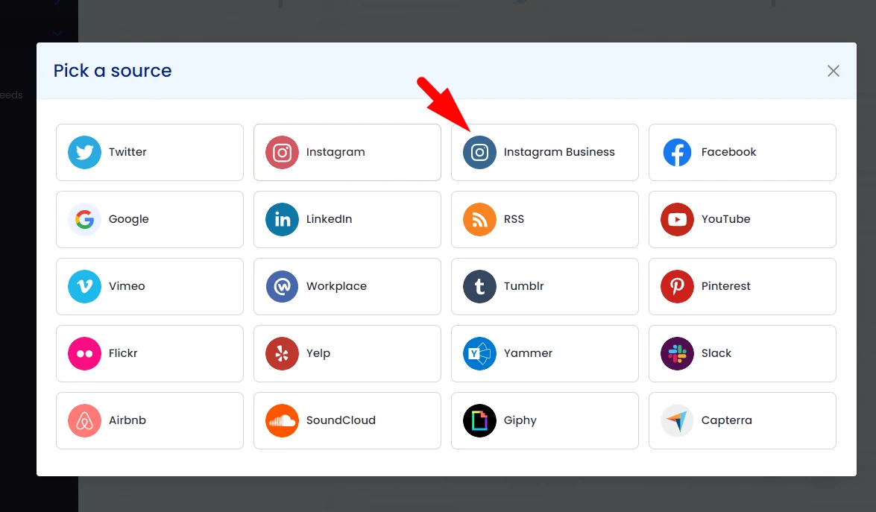Close the Pick a source dialog
Viewport: 876px width, 512px height.
833,71
